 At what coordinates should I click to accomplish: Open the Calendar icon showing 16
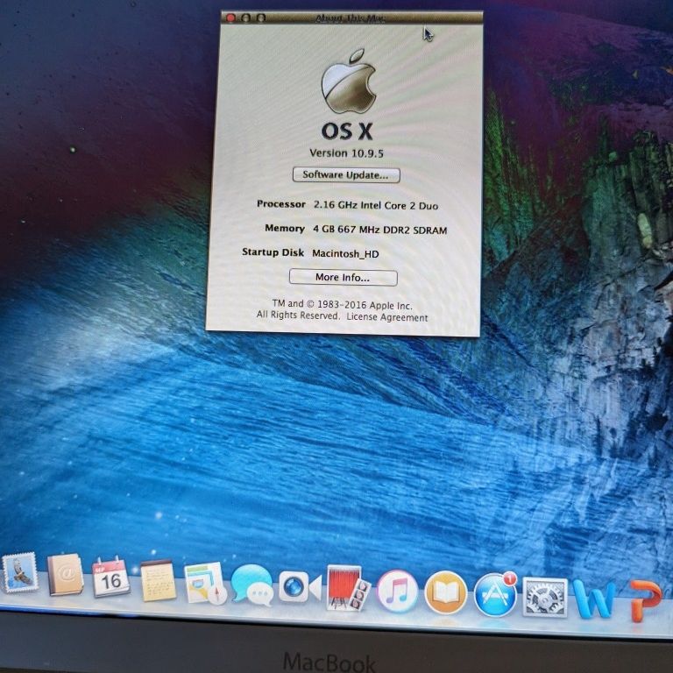click(110, 577)
